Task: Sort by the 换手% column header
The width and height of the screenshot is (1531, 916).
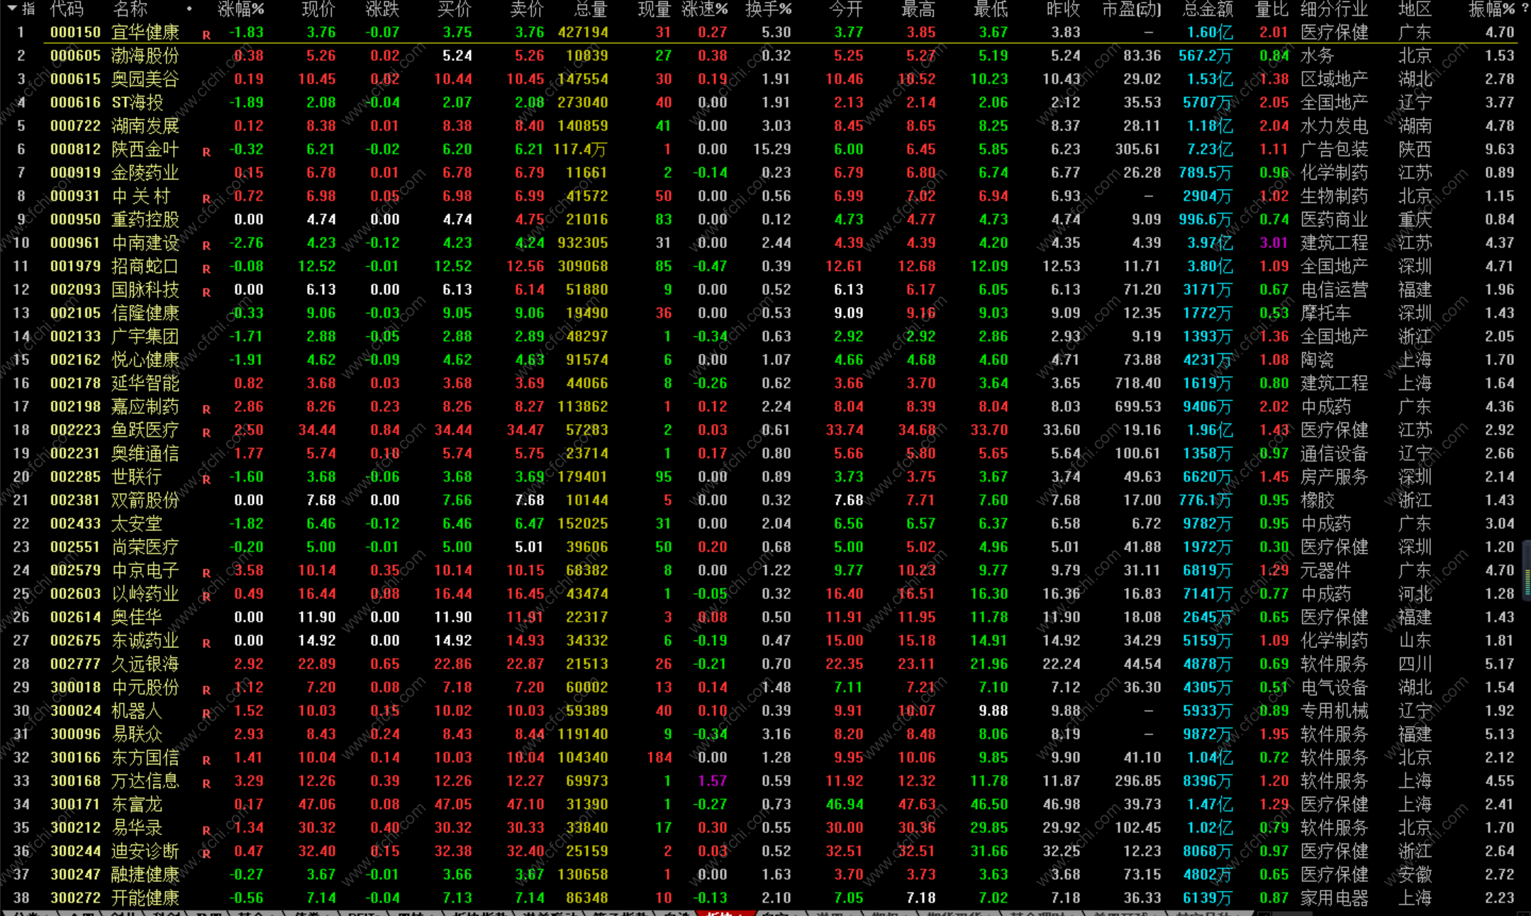Action: [x=769, y=9]
